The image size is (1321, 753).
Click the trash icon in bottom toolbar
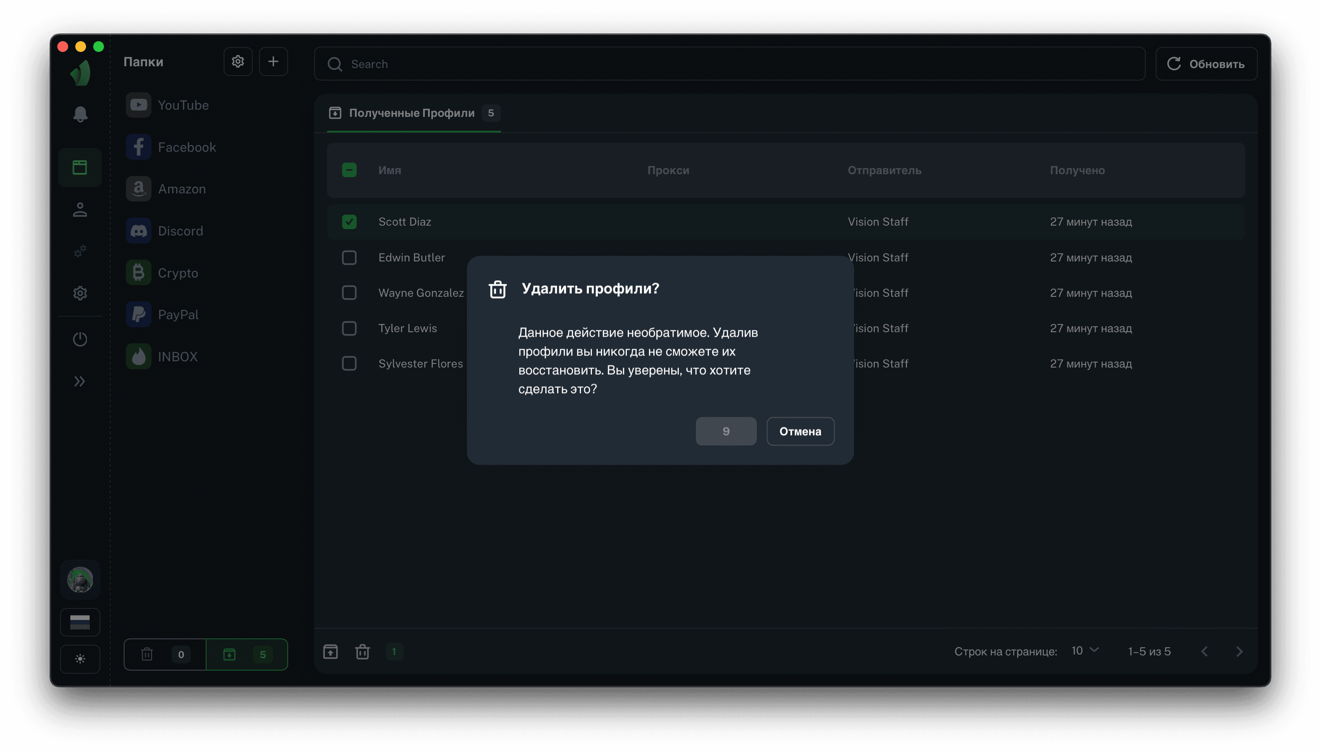point(363,652)
